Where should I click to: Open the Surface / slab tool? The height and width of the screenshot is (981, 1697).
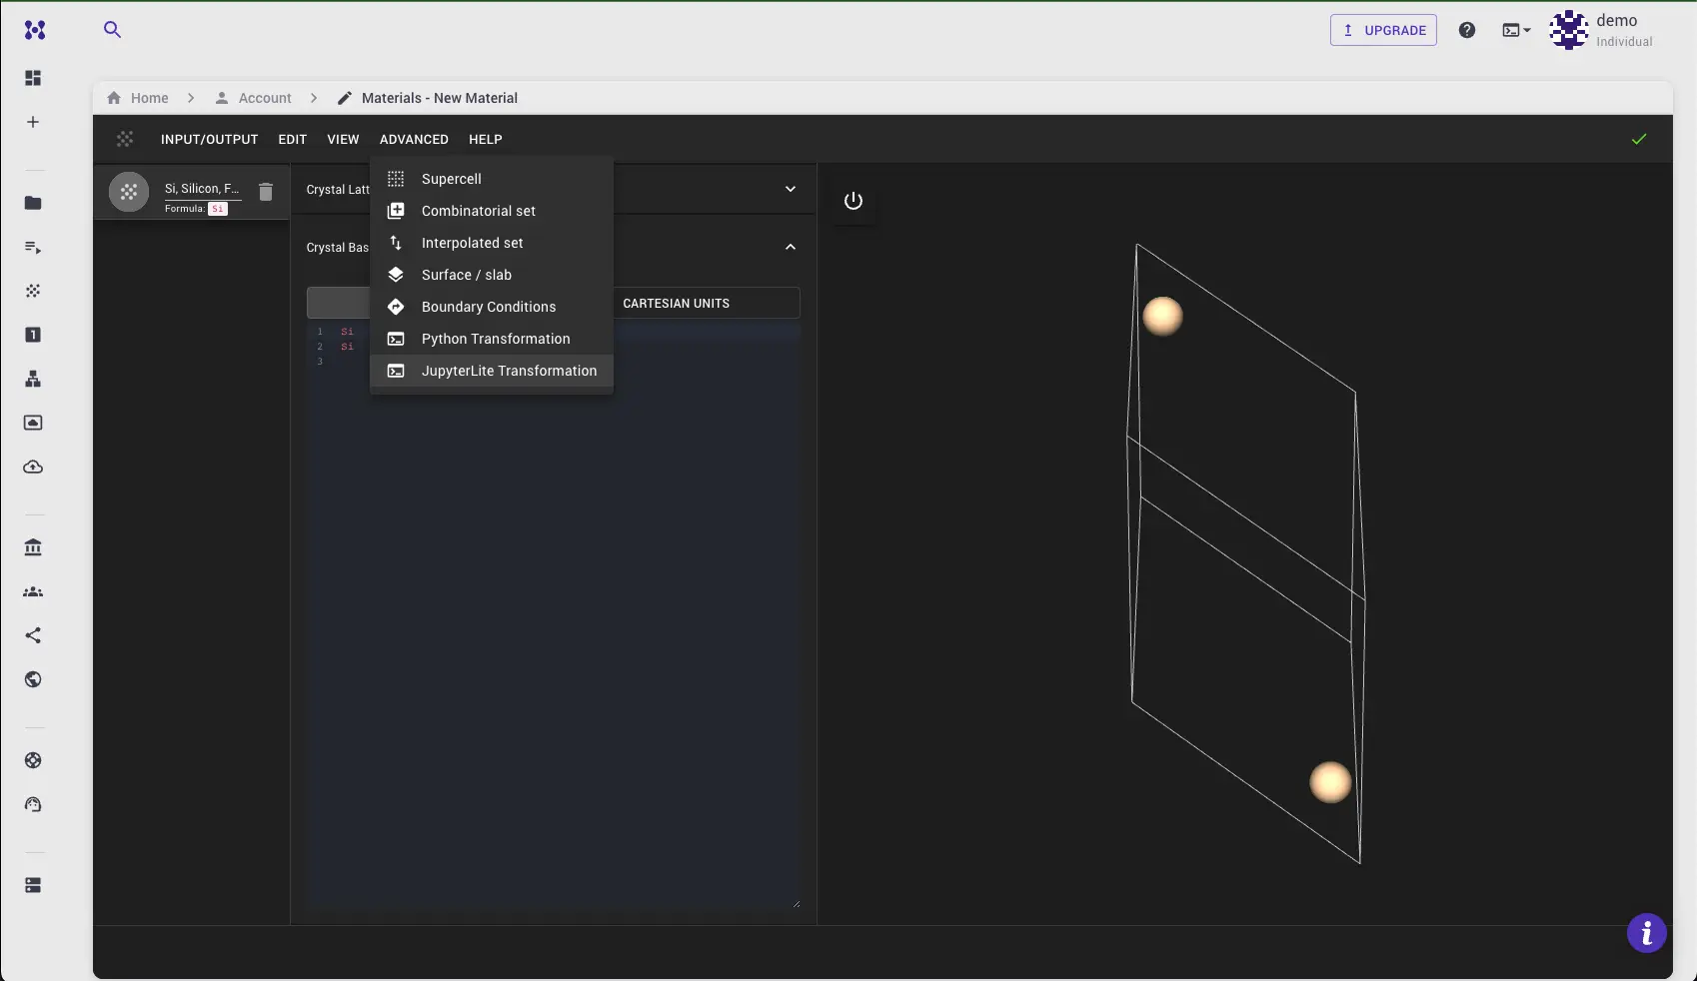[396, 275]
